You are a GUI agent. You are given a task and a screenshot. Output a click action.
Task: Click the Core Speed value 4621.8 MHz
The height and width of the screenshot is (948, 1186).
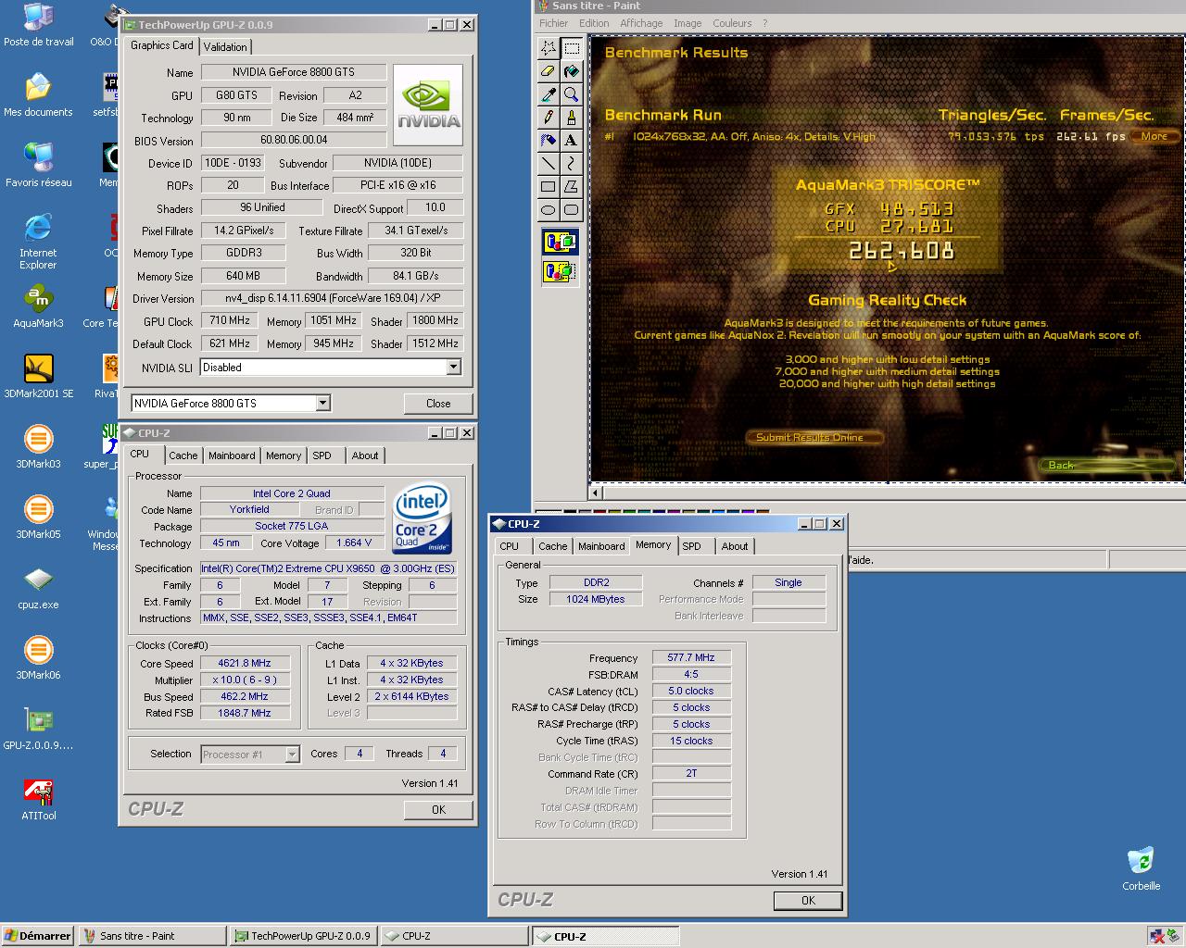coord(245,663)
